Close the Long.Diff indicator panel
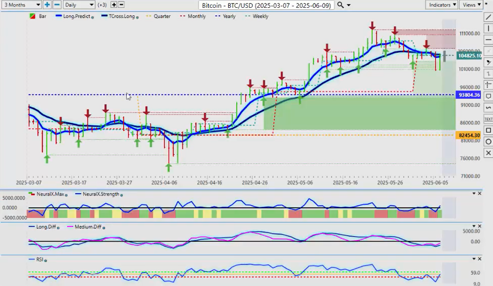 pos(479,226)
